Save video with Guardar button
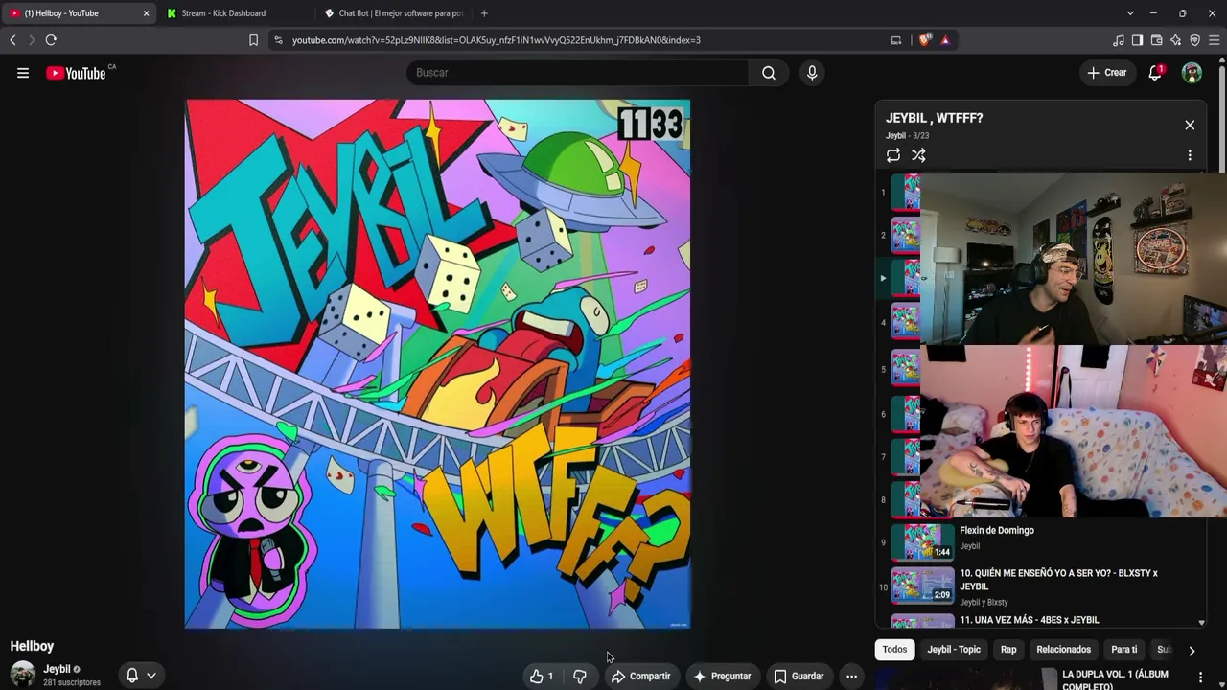 (x=799, y=677)
